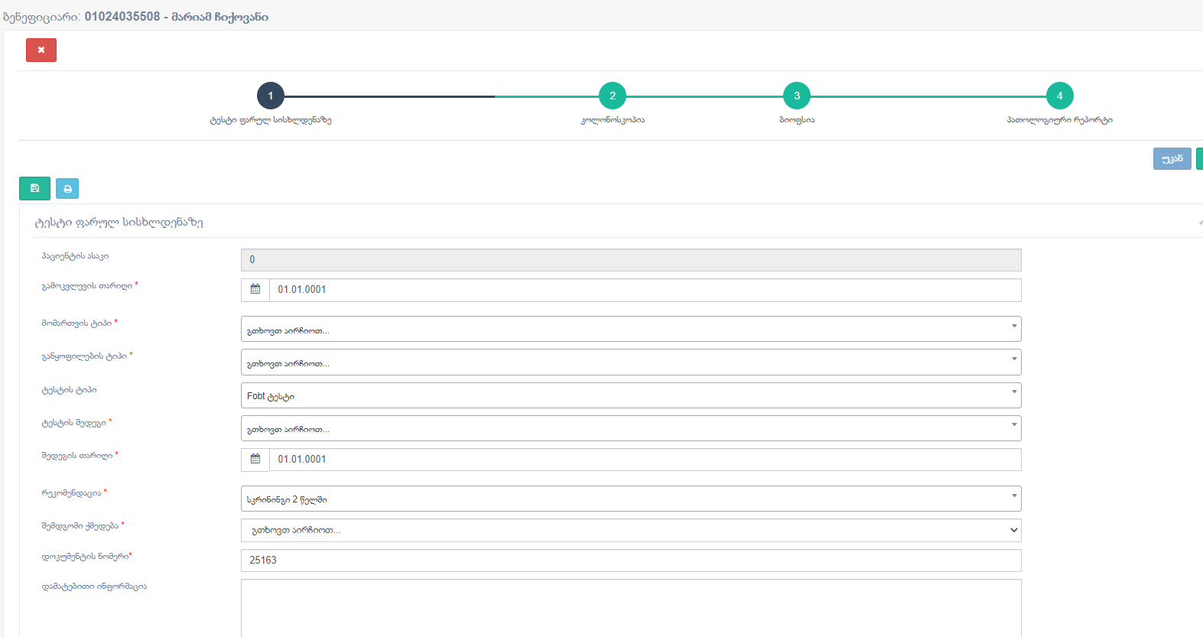This screenshot has width=1203, height=637.
Task: Open the ტესტის ტიპი dropdown showing Fobt
Action: click(630, 395)
